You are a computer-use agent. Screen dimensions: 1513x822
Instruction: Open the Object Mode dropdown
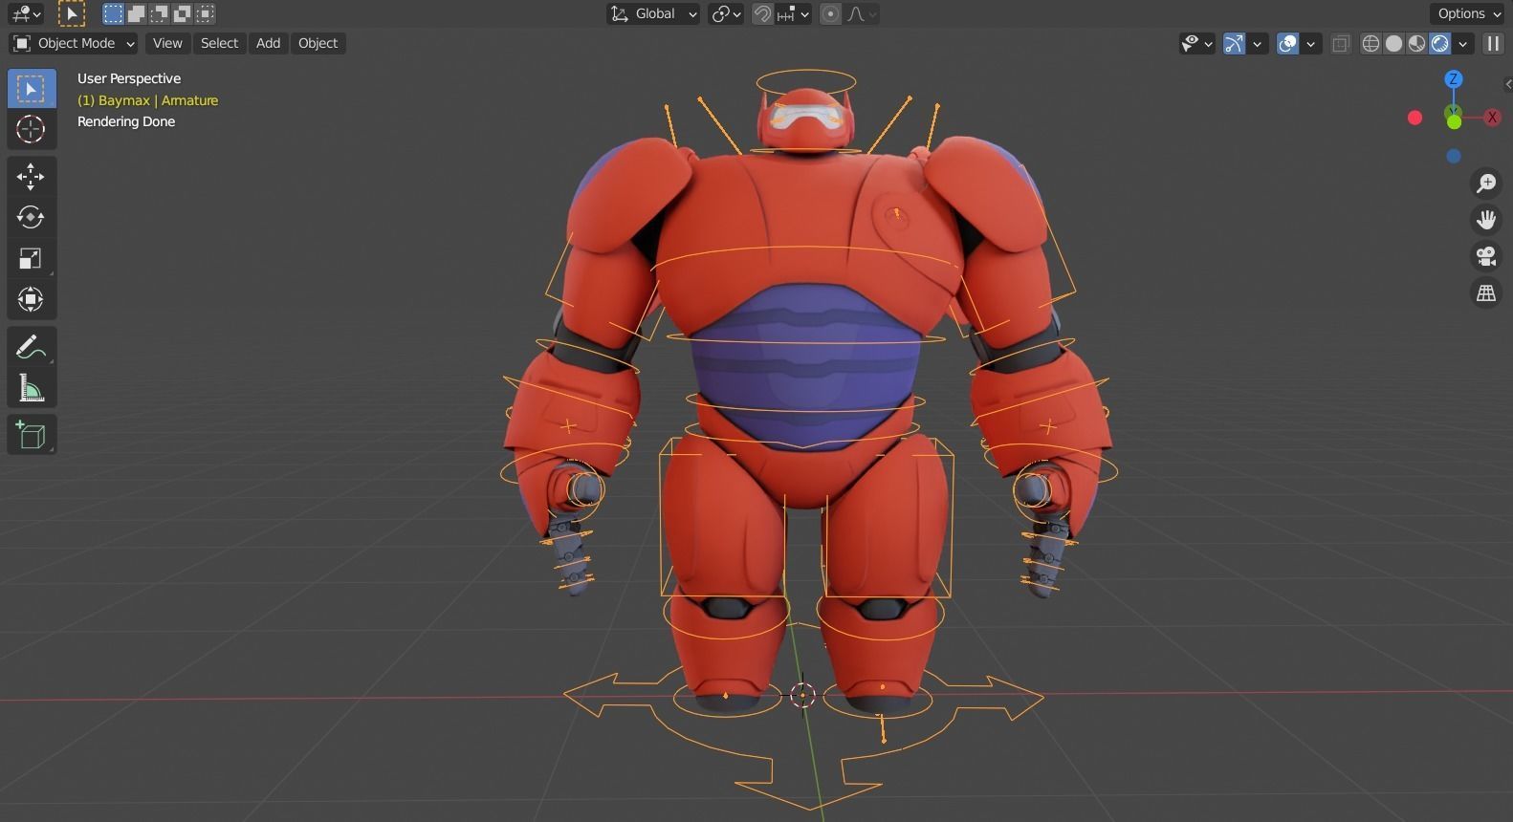coord(74,43)
